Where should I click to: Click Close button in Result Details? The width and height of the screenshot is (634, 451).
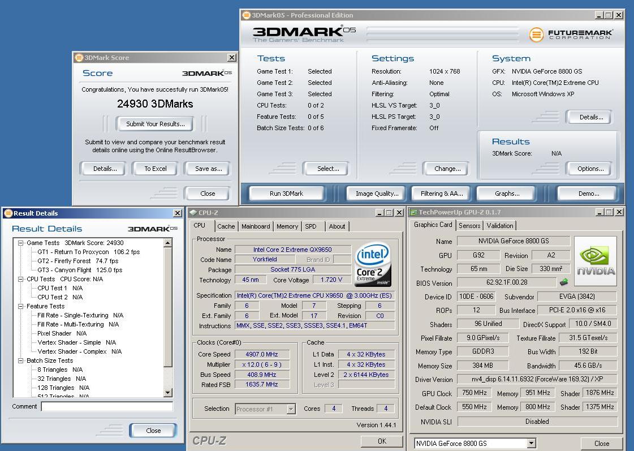153,431
